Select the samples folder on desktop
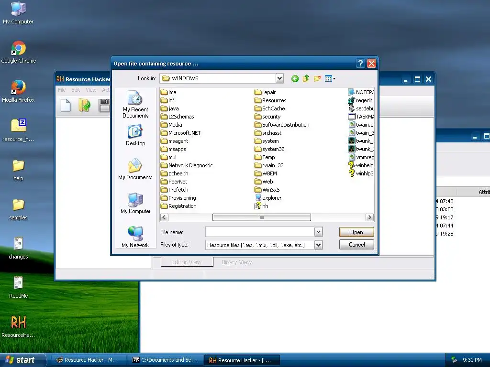The height and width of the screenshot is (367, 490). [18, 209]
